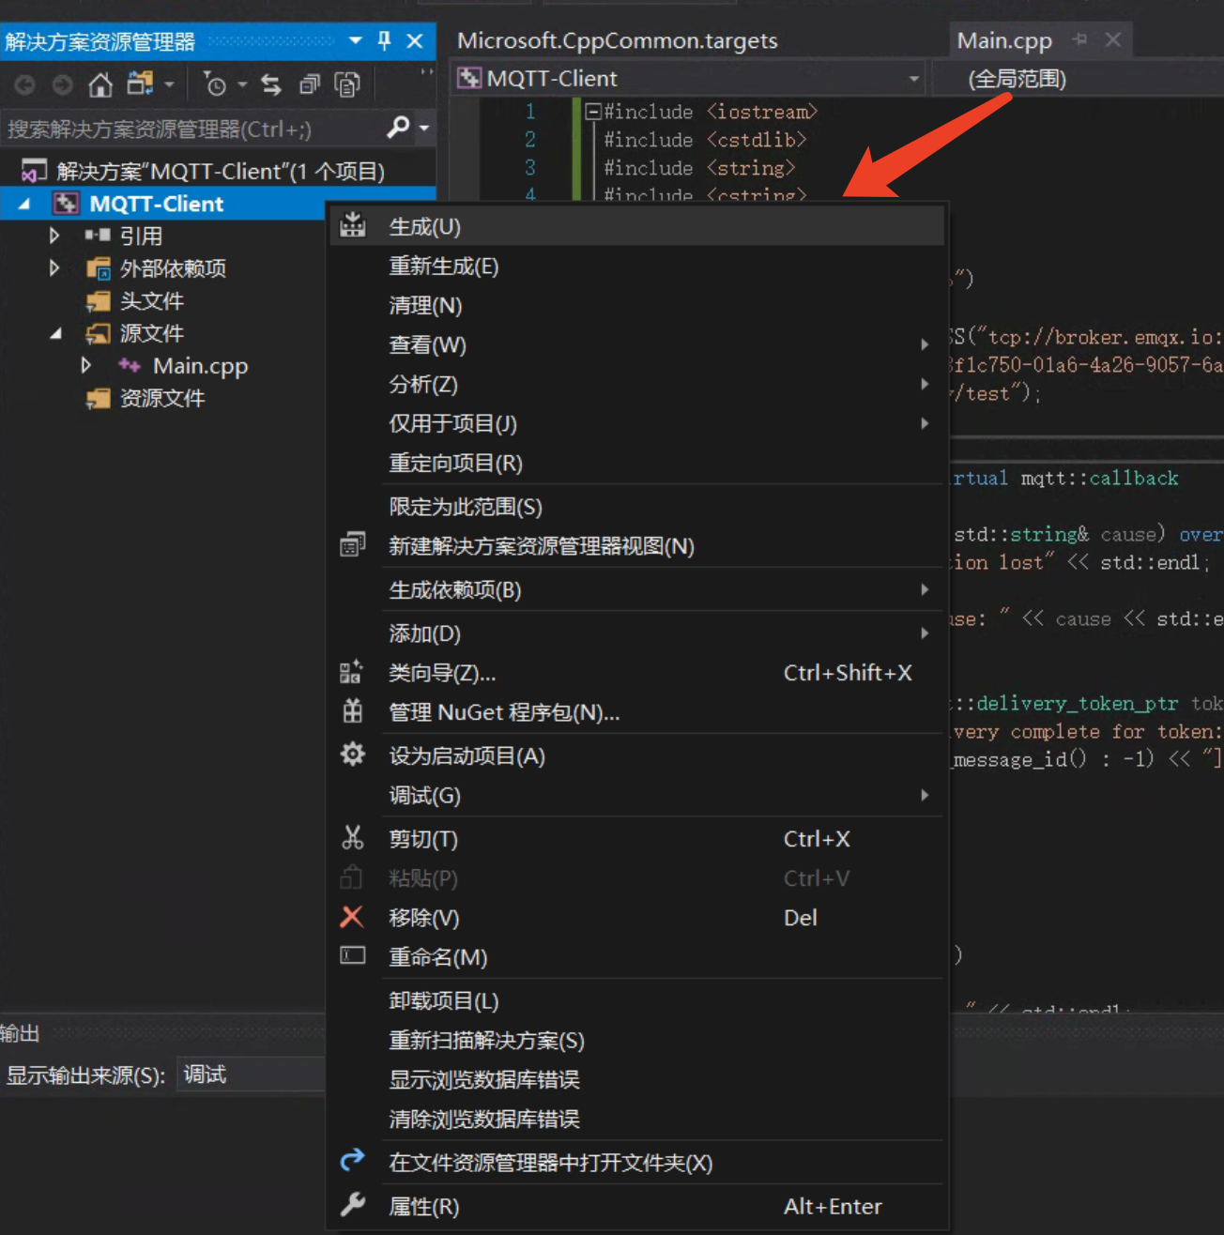Switch to the Microsoft.CppCommon.targets tab

point(617,40)
